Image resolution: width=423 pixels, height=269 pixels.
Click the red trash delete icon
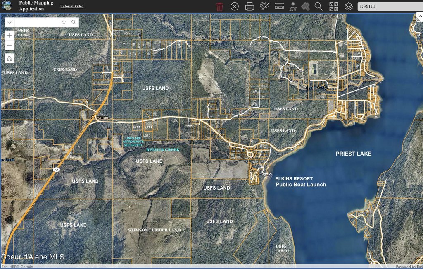tap(220, 7)
